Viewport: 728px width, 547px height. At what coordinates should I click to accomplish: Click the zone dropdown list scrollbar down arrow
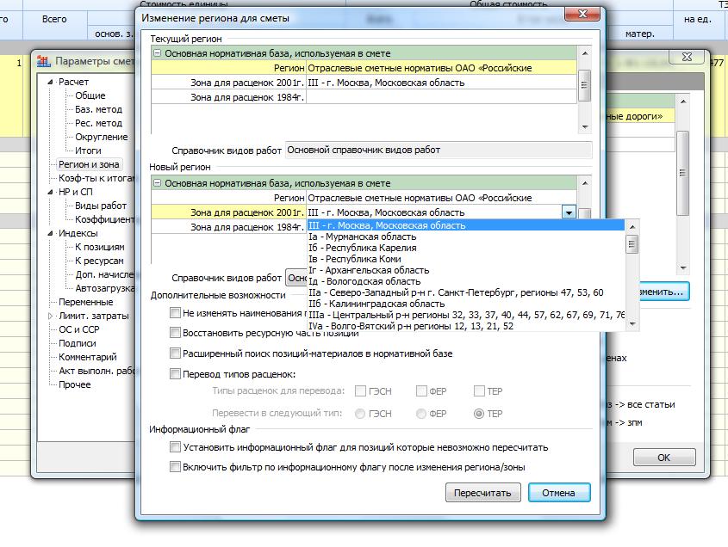(632, 325)
